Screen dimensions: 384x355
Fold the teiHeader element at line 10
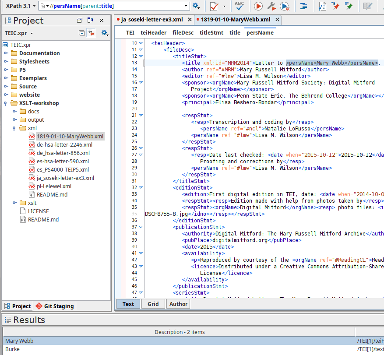[x=141, y=43]
